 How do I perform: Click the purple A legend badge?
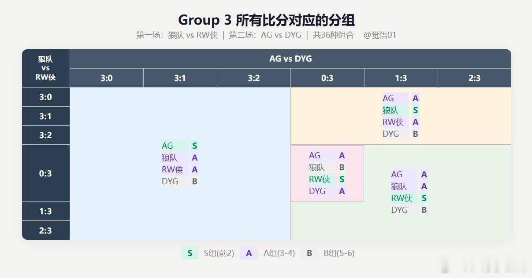pyautogui.click(x=249, y=253)
